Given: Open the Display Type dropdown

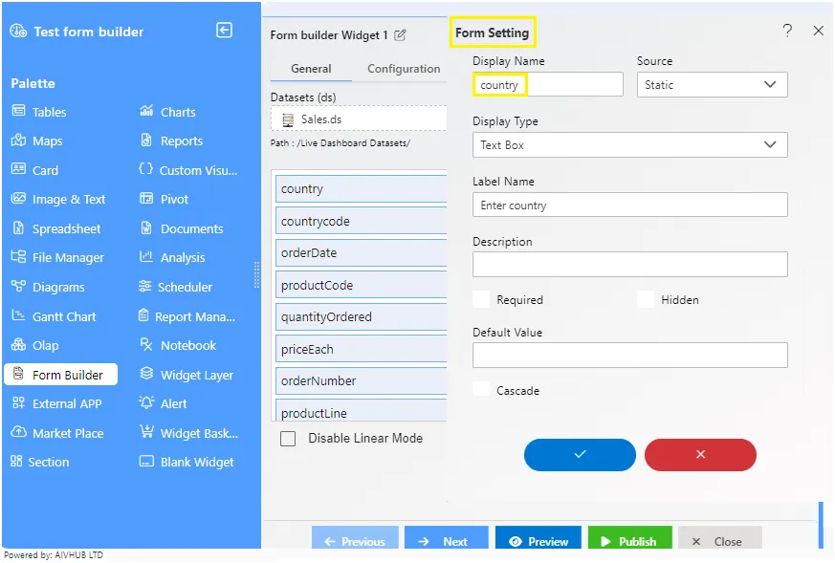Looking at the screenshot, I should [x=629, y=144].
